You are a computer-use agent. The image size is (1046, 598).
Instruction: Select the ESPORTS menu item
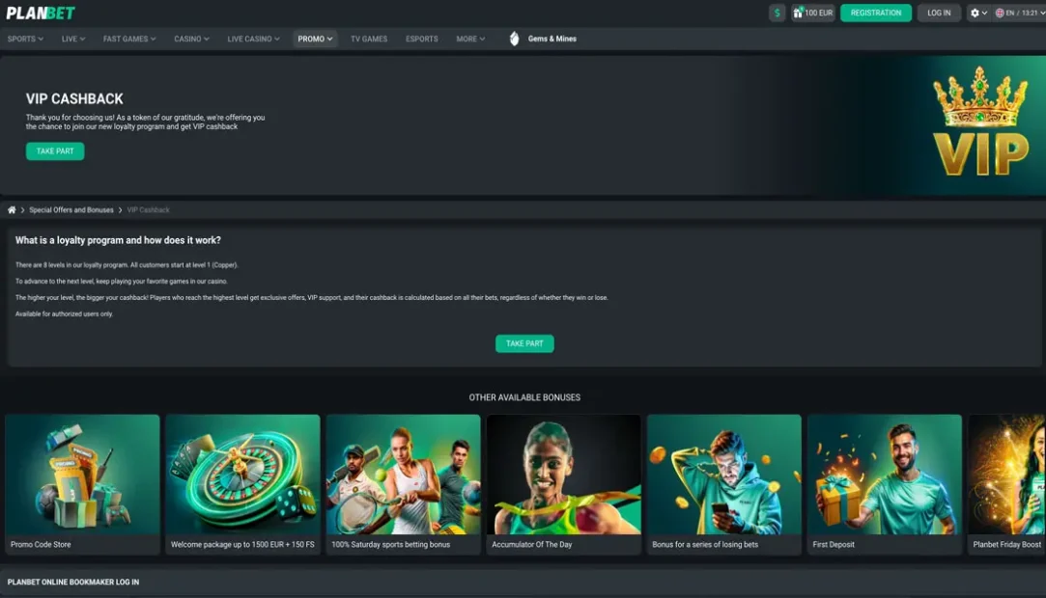click(421, 39)
